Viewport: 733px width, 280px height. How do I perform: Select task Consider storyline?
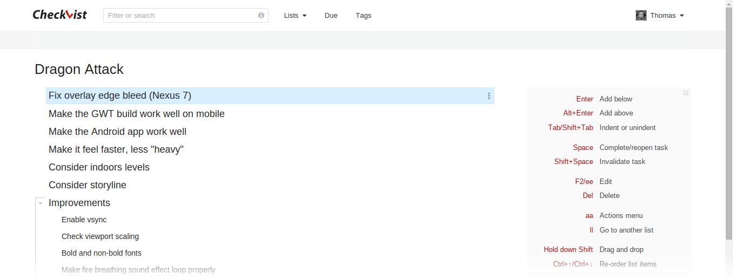(x=88, y=185)
